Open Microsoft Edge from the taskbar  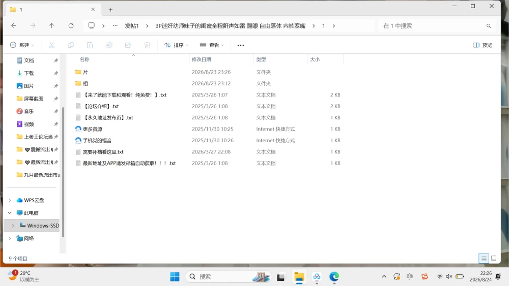(334, 277)
